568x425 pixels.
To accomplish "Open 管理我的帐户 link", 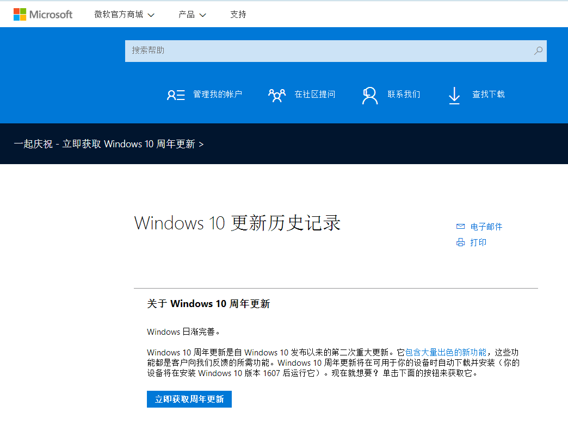I will click(x=217, y=95).
